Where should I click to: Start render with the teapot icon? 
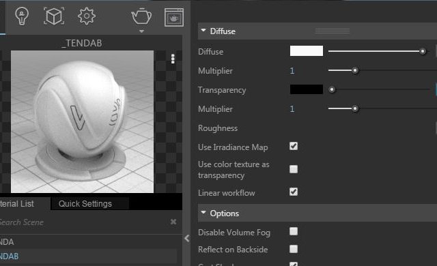141,16
